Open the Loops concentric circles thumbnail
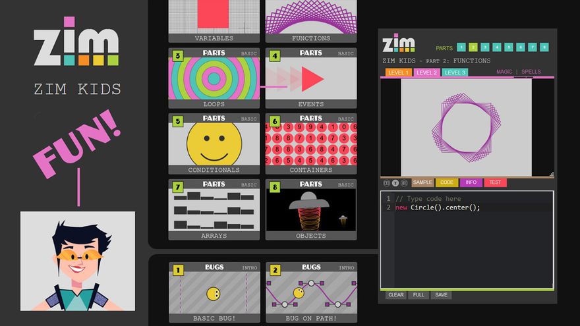The width and height of the screenshot is (580, 326). pyautogui.click(x=214, y=78)
